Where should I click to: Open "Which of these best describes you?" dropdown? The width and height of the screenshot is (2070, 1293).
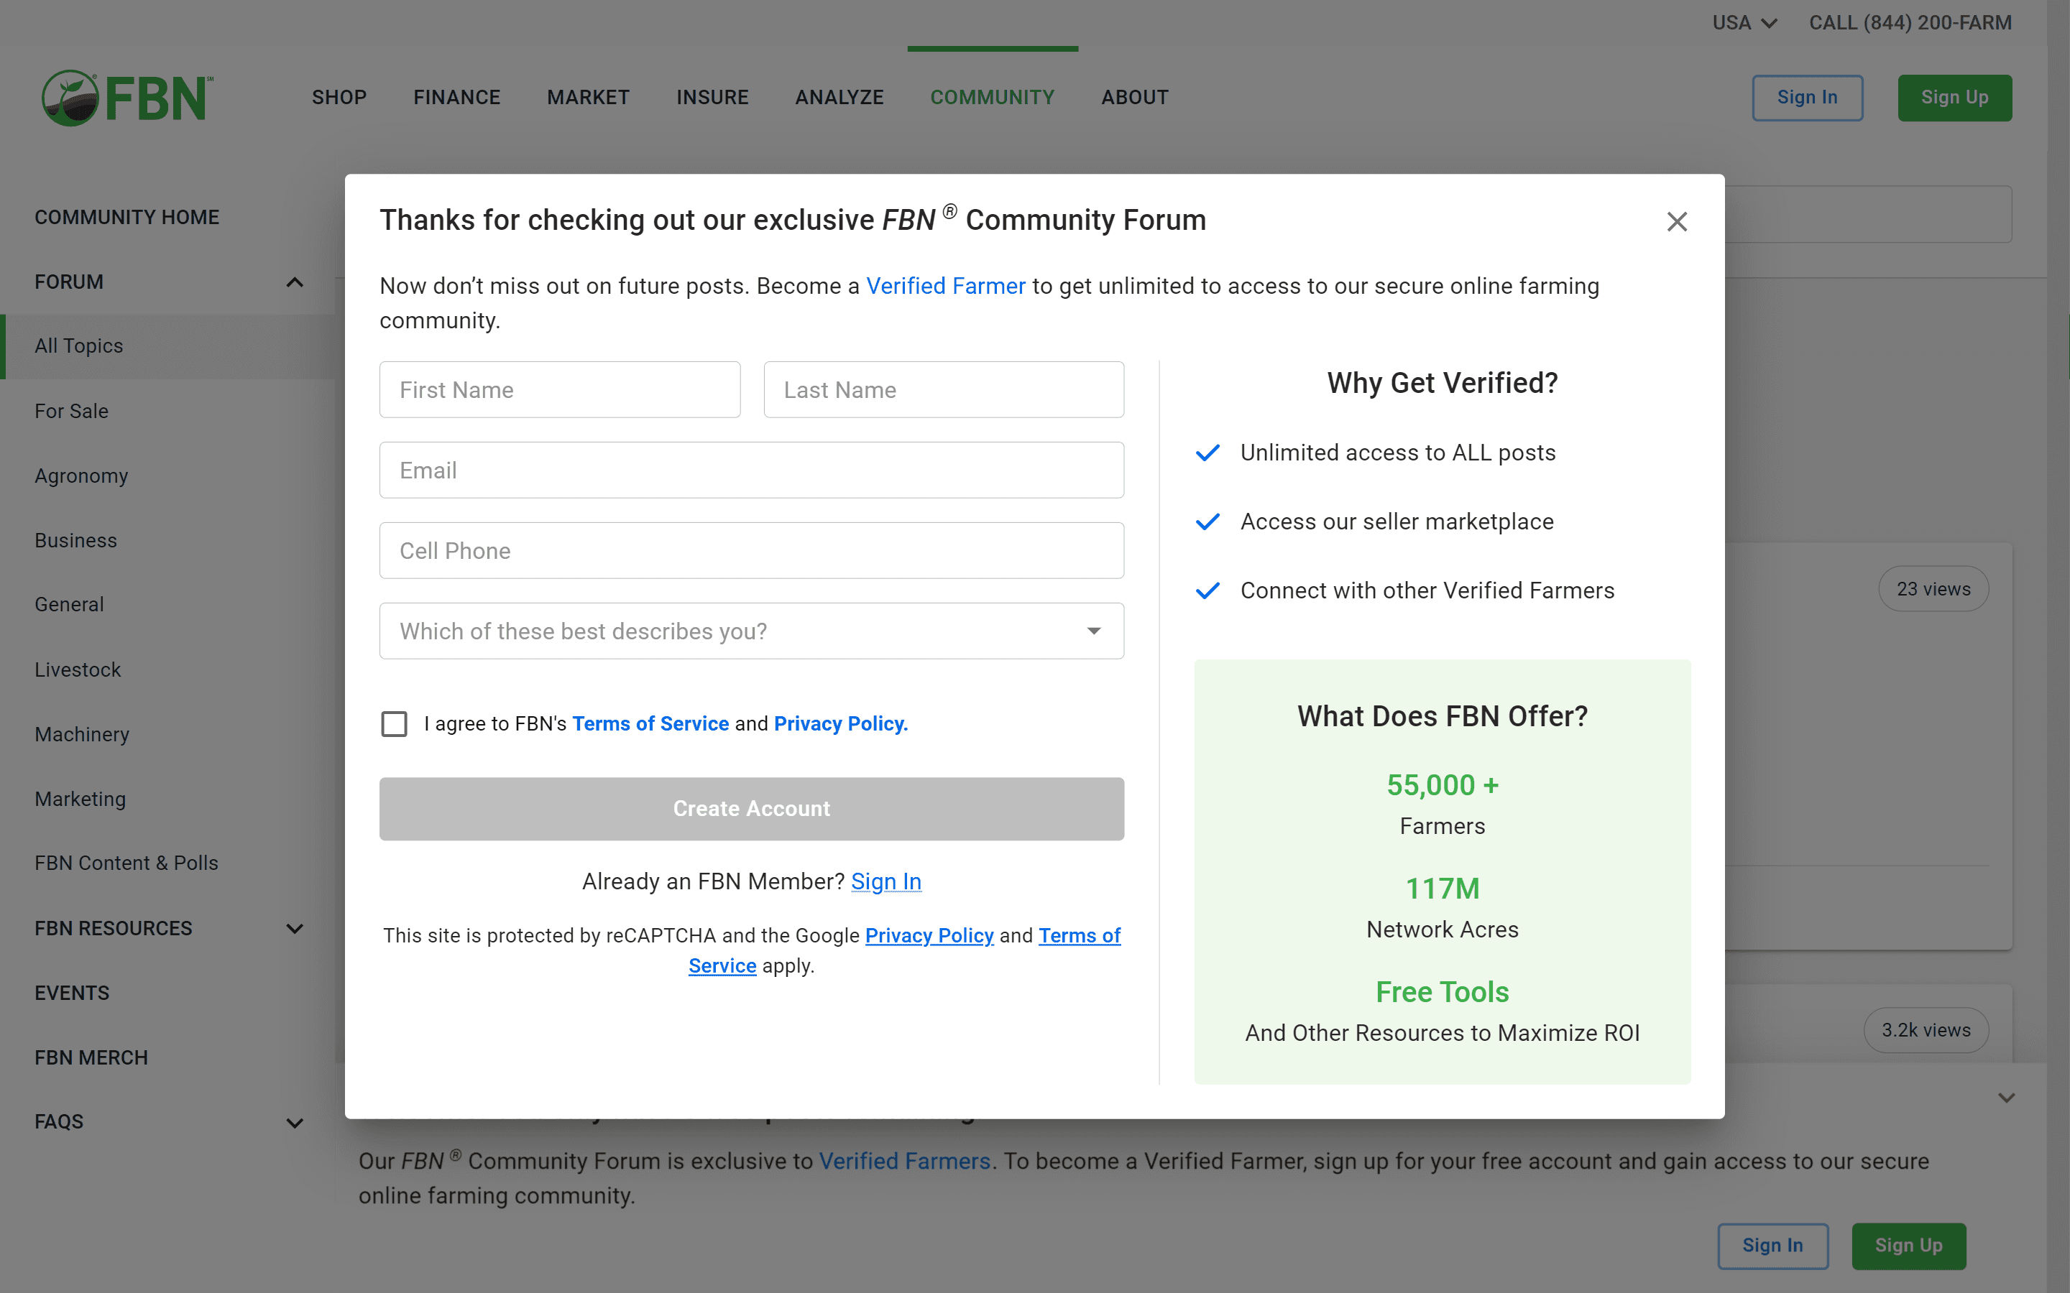click(751, 631)
